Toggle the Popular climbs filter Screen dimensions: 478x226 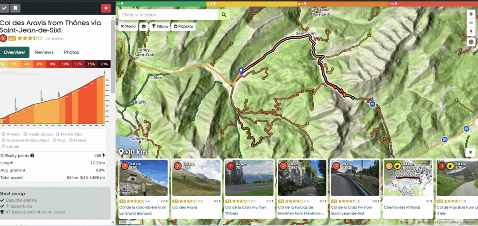[x=183, y=27]
